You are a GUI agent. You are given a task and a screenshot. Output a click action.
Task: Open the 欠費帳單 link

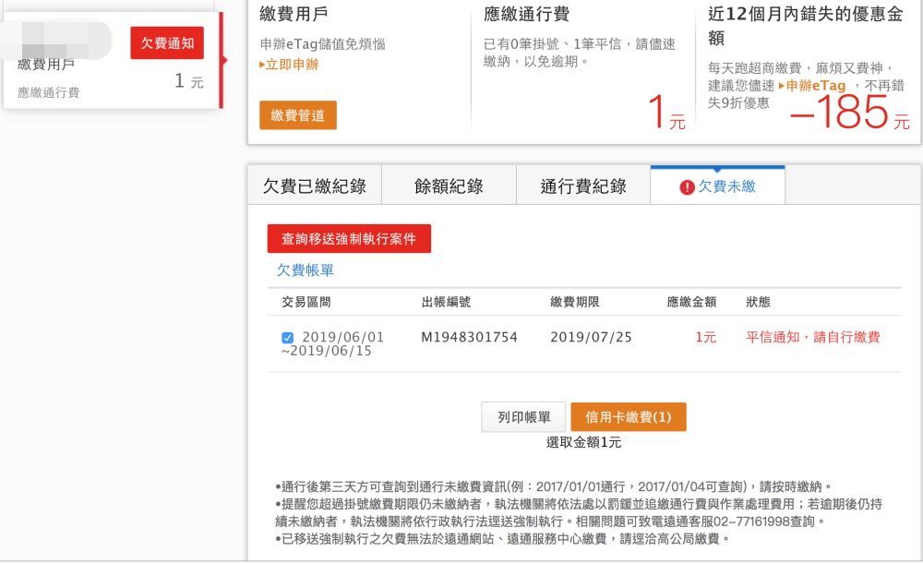(306, 270)
